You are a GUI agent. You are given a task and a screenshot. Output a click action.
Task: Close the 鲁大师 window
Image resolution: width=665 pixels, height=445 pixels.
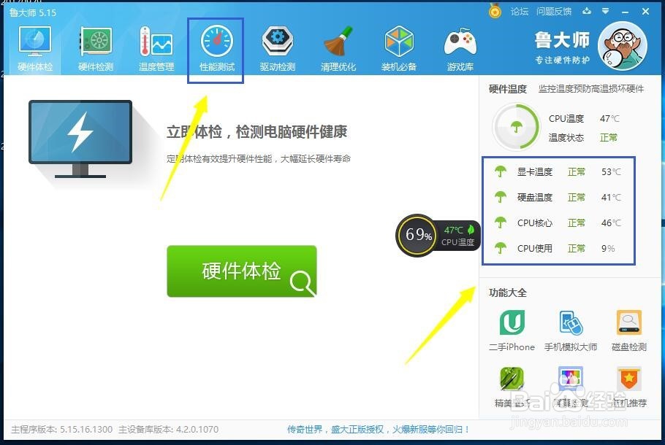(645, 12)
